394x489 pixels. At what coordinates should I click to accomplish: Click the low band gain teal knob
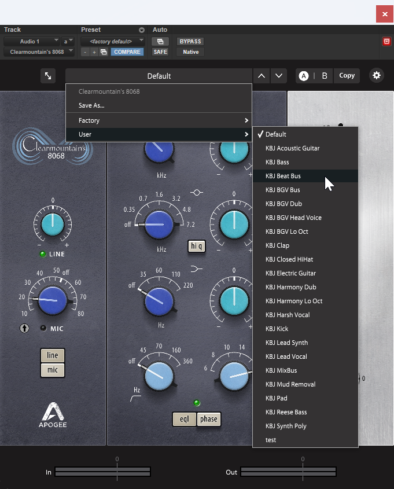click(x=234, y=301)
